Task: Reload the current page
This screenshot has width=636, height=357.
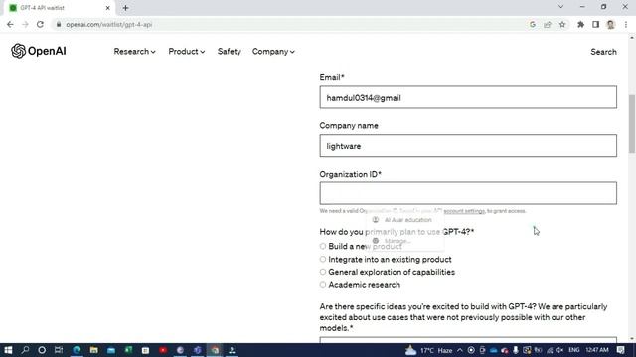Action: (x=40, y=24)
